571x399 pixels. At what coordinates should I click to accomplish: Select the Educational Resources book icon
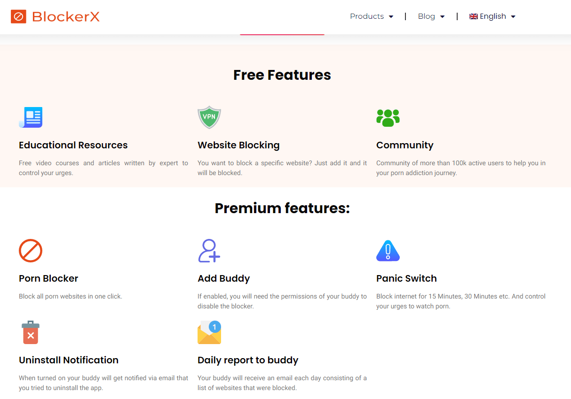[30, 117]
